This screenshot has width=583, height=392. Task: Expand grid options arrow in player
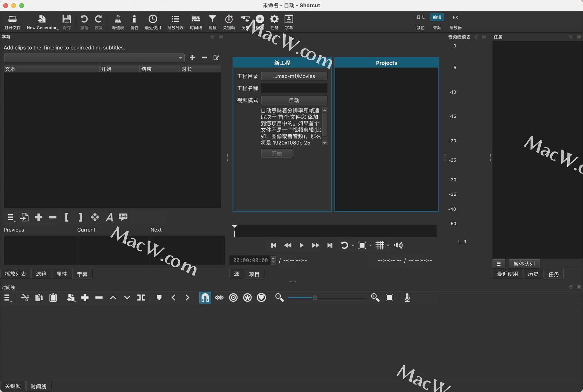click(x=388, y=245)
